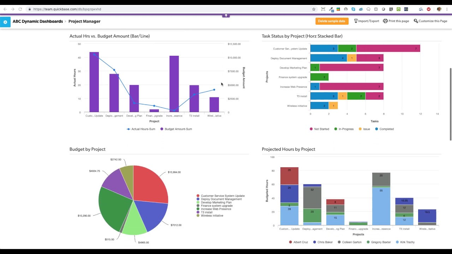Click the light blue 55 segment
This screenshot has height=254, width=452.
[381, 206]
